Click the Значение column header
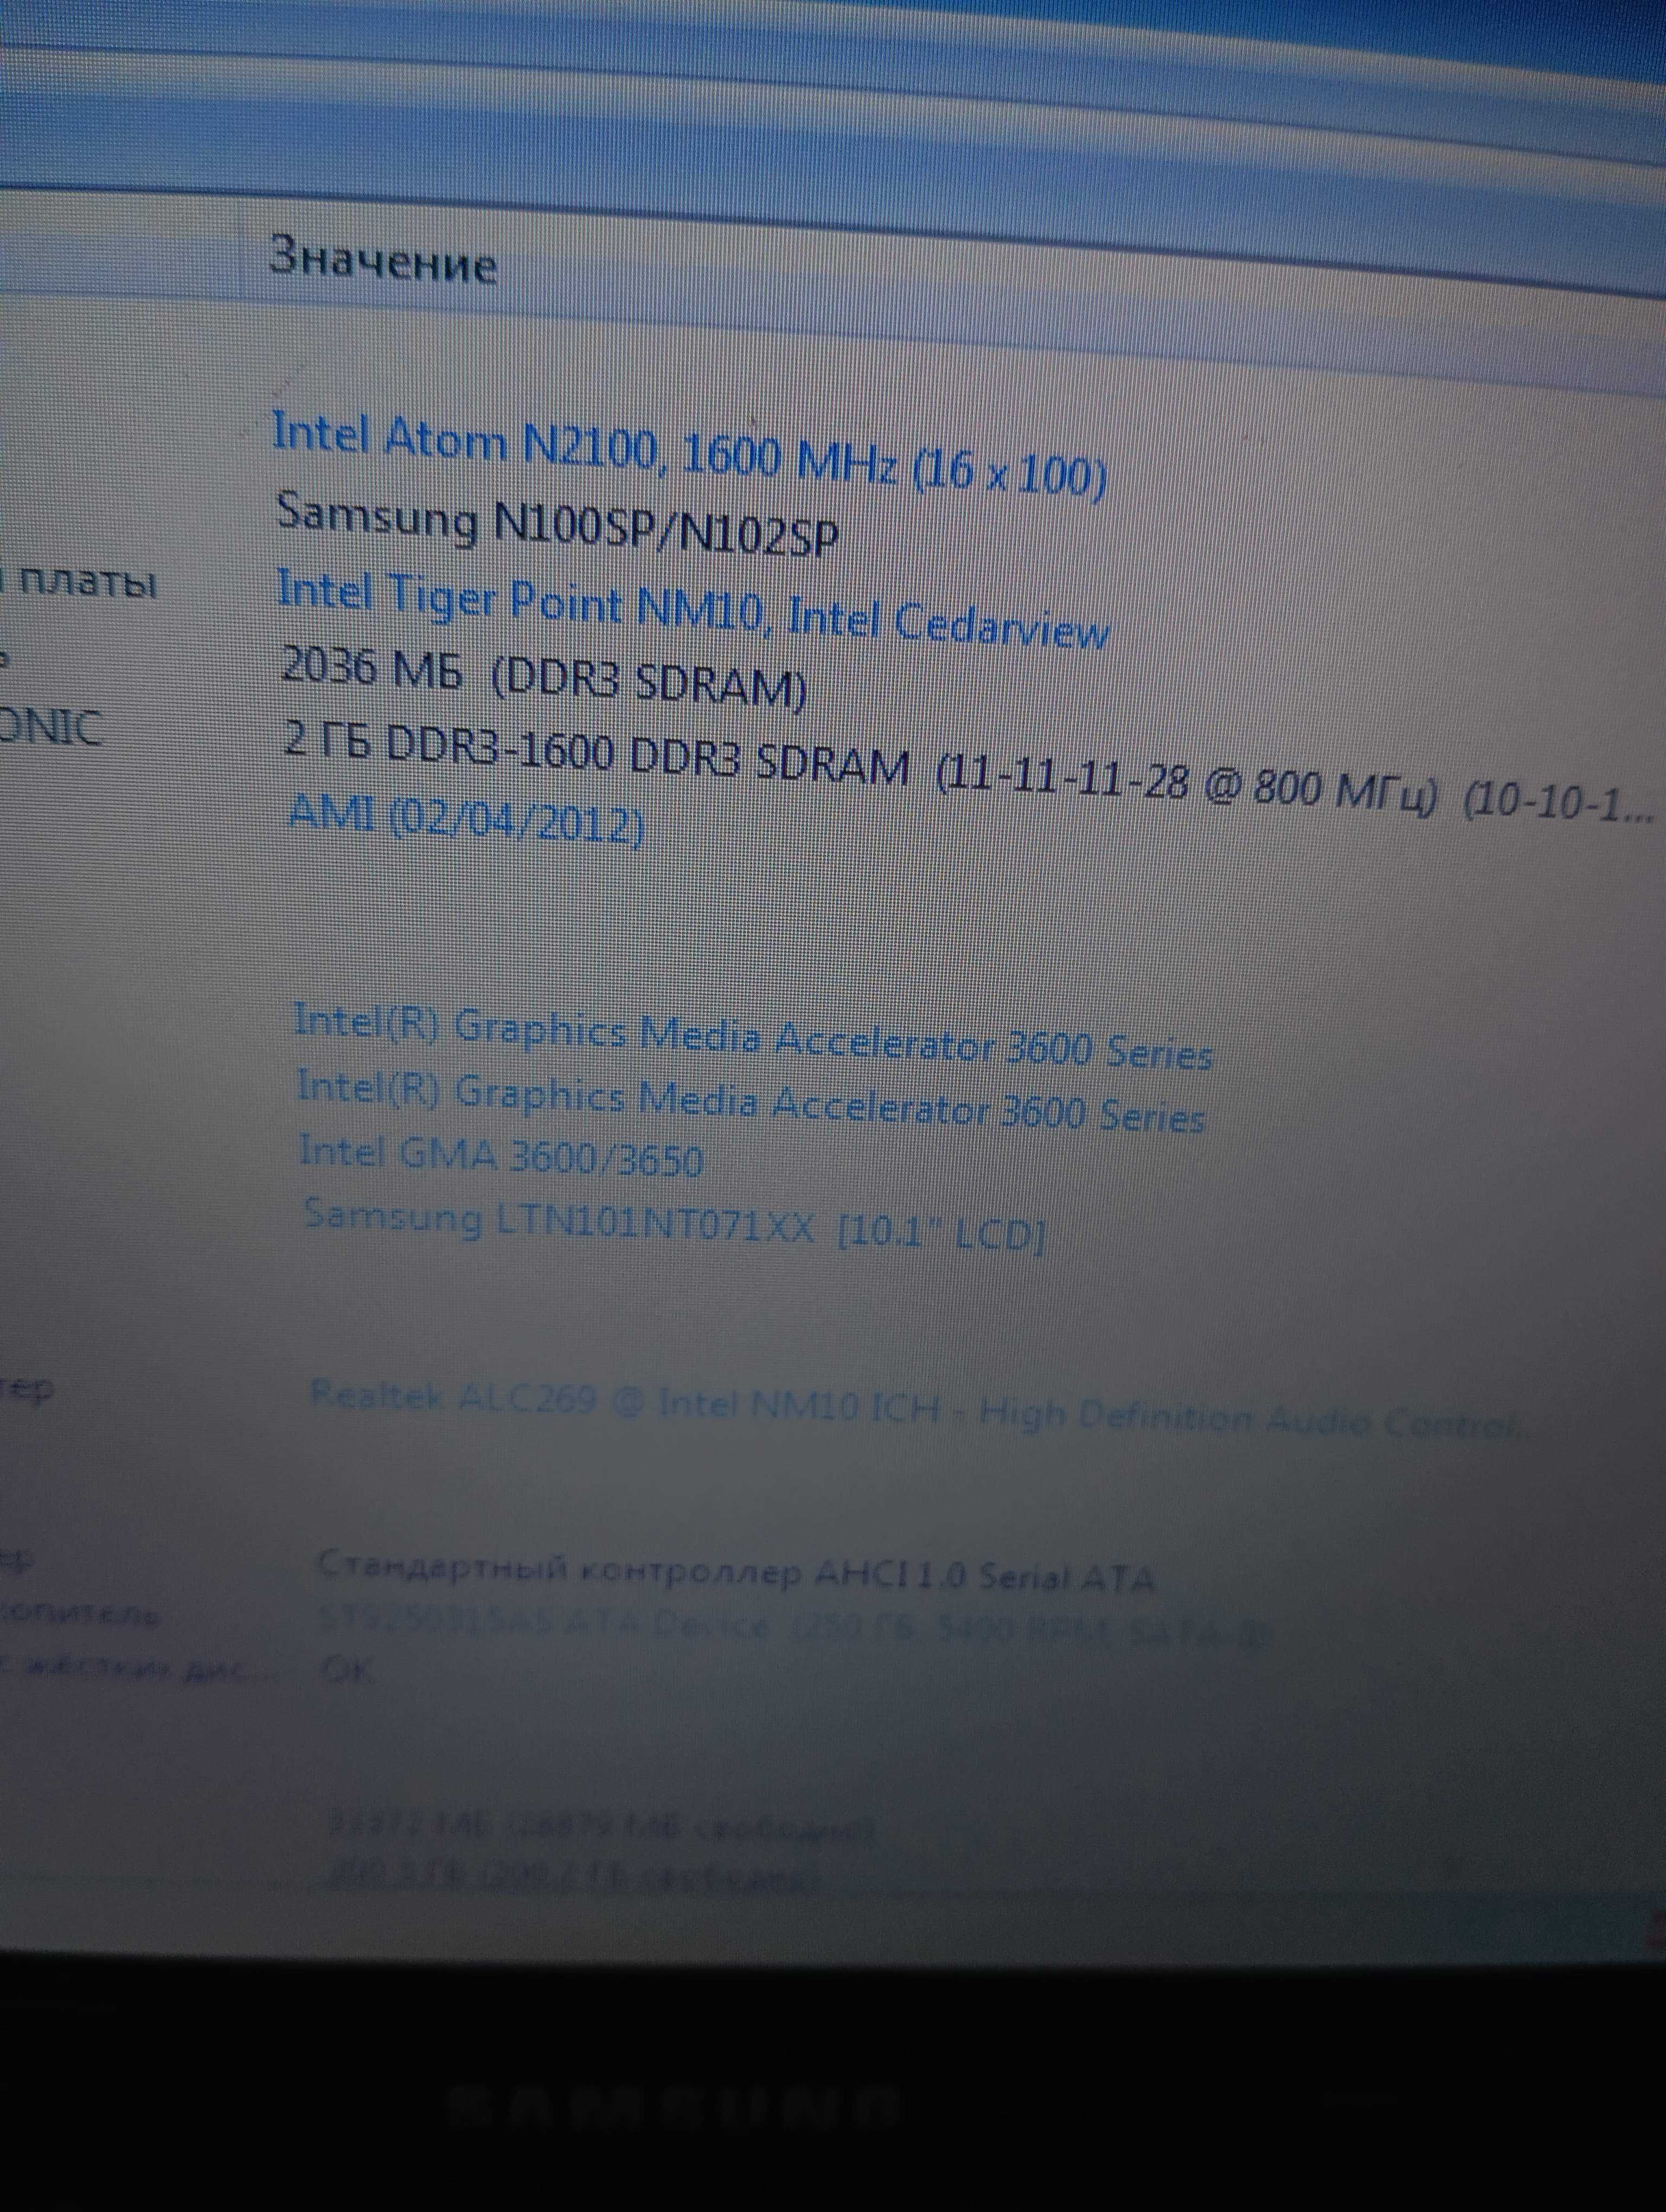Screen dimensions: 1666x2212 tap(384, 261)
